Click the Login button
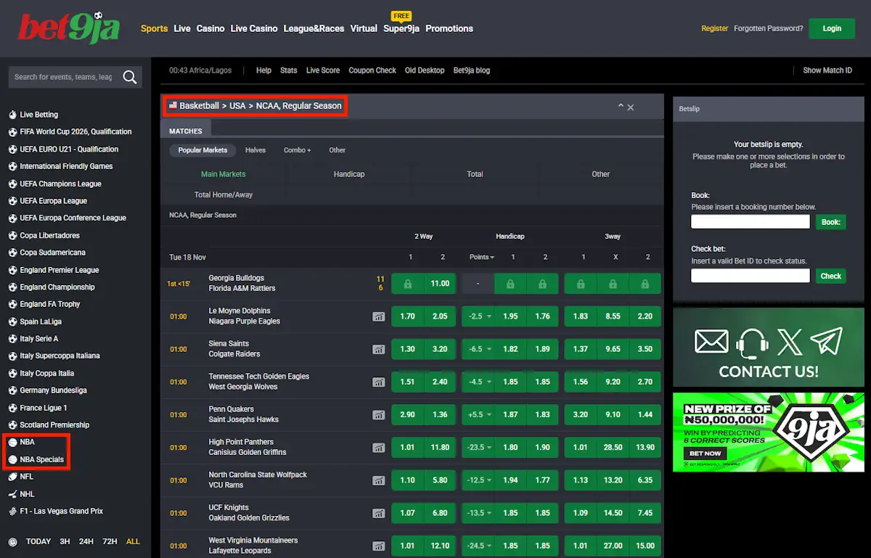 point(832,28)
